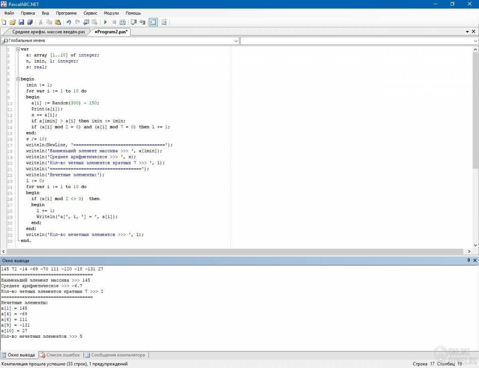
Task: Open the Программа menu
Action: click(x=66, y=13)
